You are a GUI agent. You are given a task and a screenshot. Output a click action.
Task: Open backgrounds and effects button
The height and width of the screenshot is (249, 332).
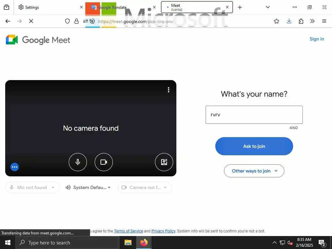tap(164, 162)
